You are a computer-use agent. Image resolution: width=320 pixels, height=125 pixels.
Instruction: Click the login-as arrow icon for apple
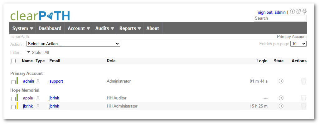click(281, 98)
